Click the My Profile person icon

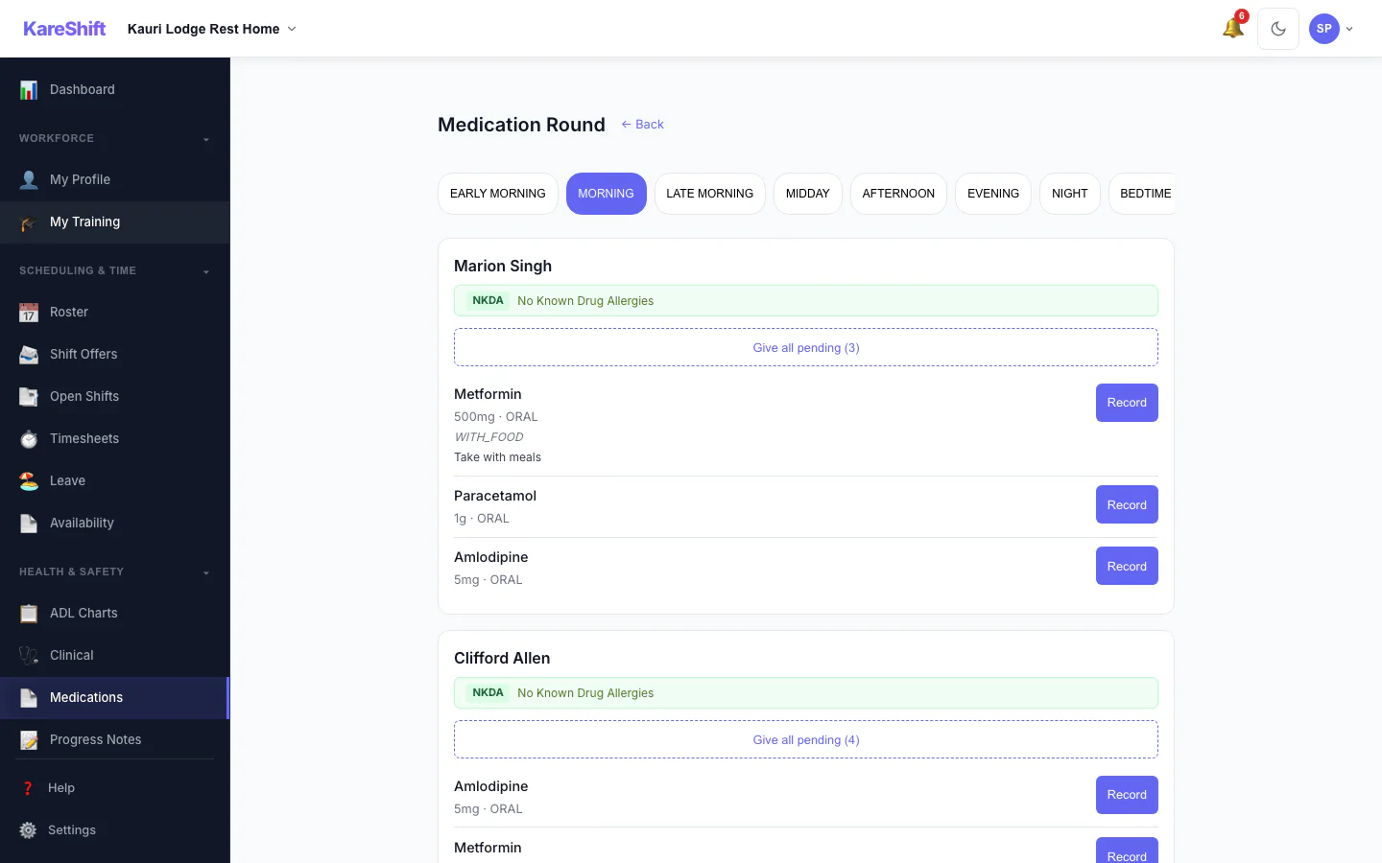[29, 179]
